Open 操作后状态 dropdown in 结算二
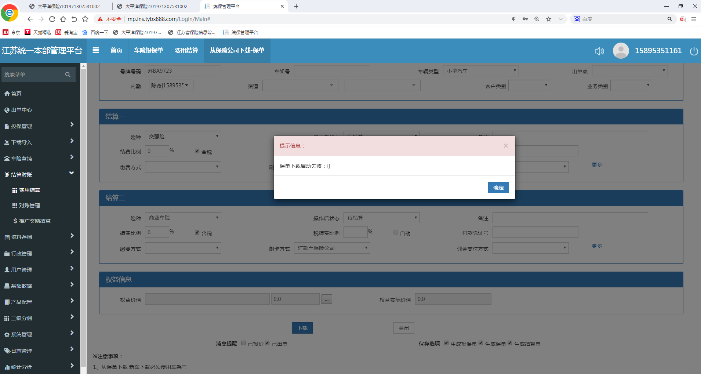Screen dimensions: 701x374 coord(382,218)
